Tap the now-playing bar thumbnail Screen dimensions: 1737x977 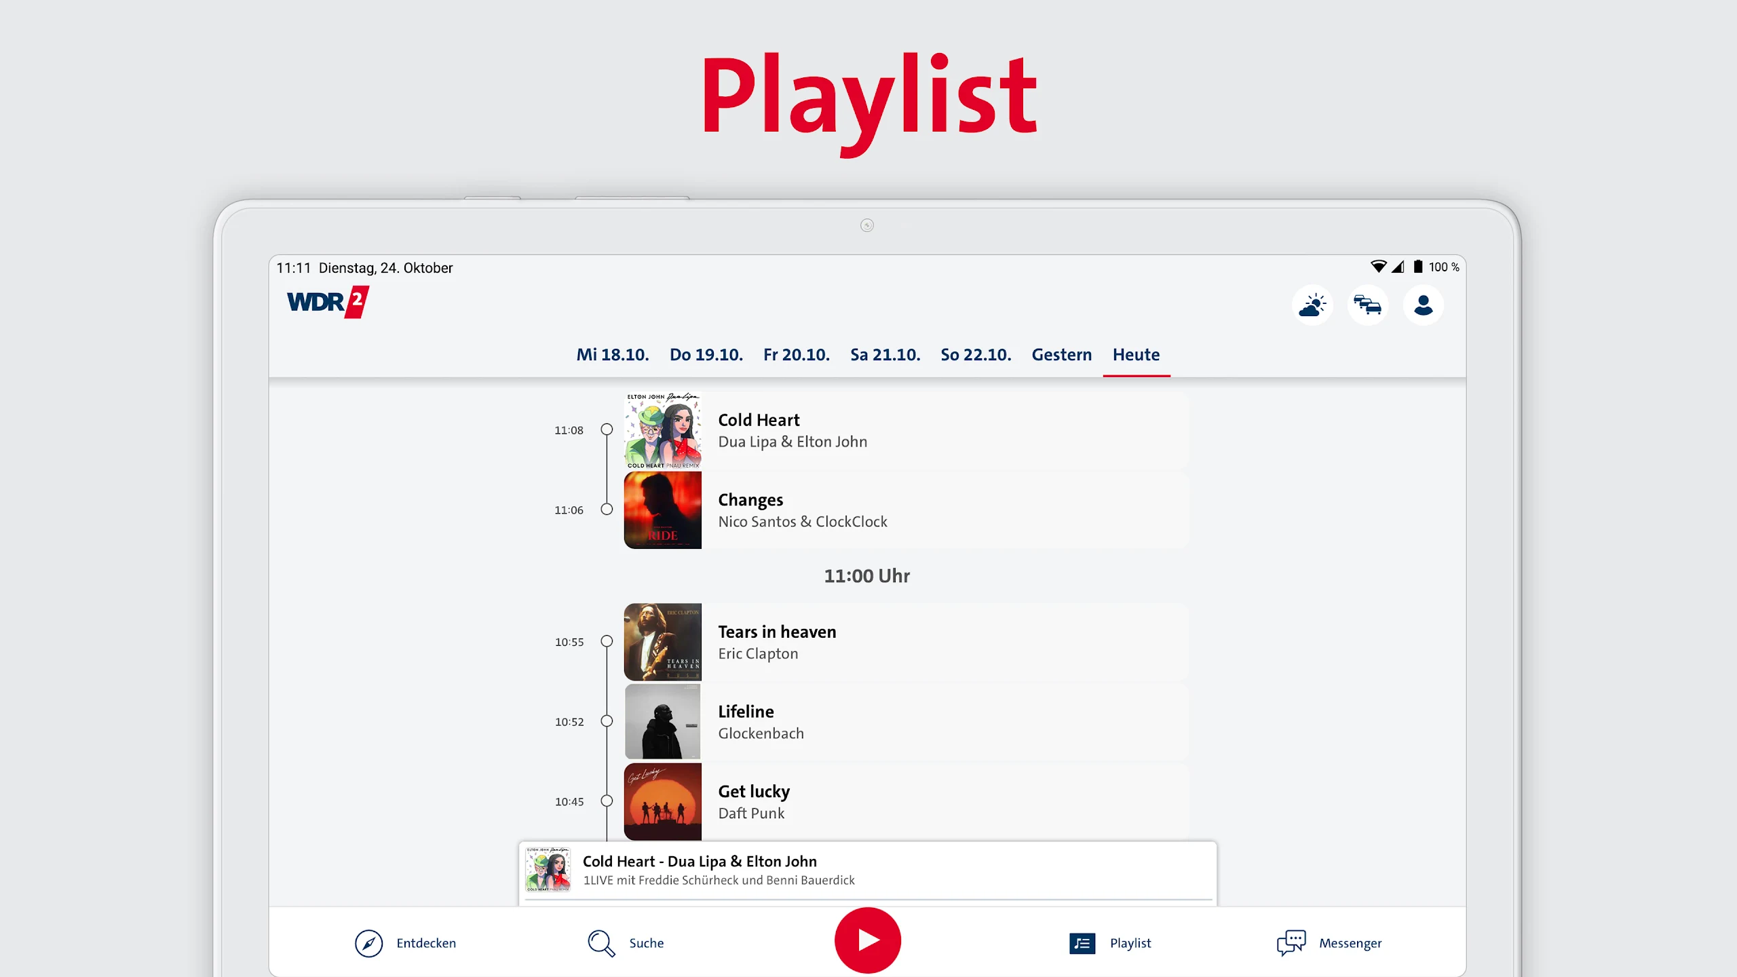(x=548, y=869)
